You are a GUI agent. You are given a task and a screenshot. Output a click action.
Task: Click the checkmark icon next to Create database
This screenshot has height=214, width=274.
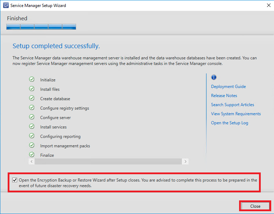point(32,98)
